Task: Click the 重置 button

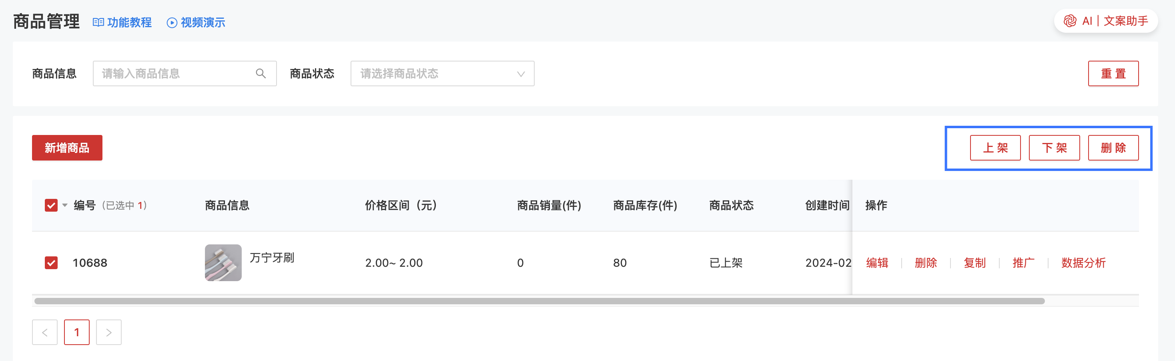Action: (x=1113, y=73)
